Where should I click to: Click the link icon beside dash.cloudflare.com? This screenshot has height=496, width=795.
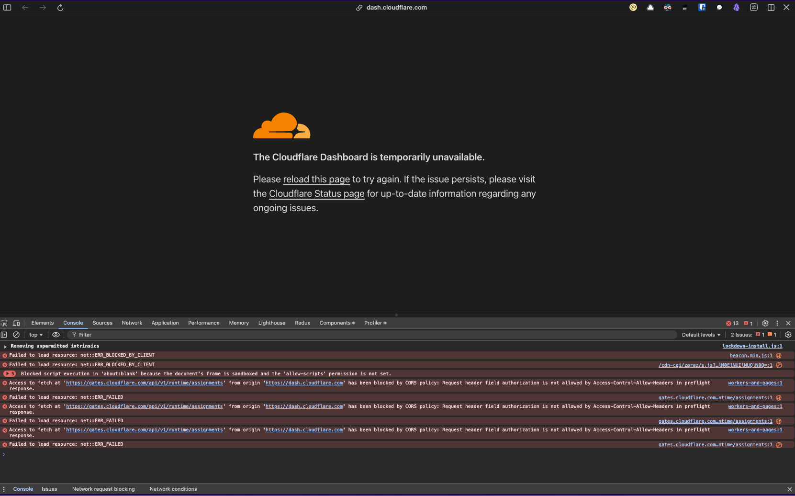click(359, 8)
